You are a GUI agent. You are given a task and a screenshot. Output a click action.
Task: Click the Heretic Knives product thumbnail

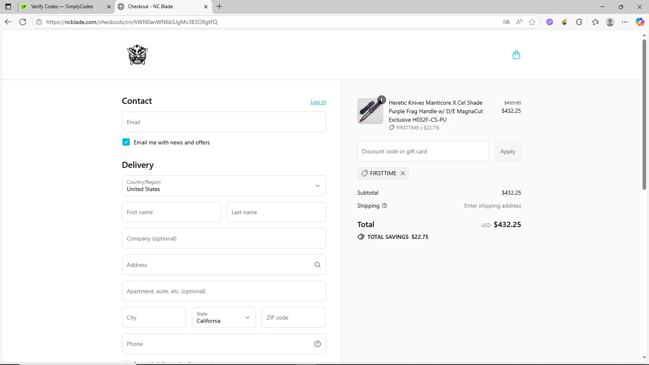pyautogui.click(x=370, y=111)
